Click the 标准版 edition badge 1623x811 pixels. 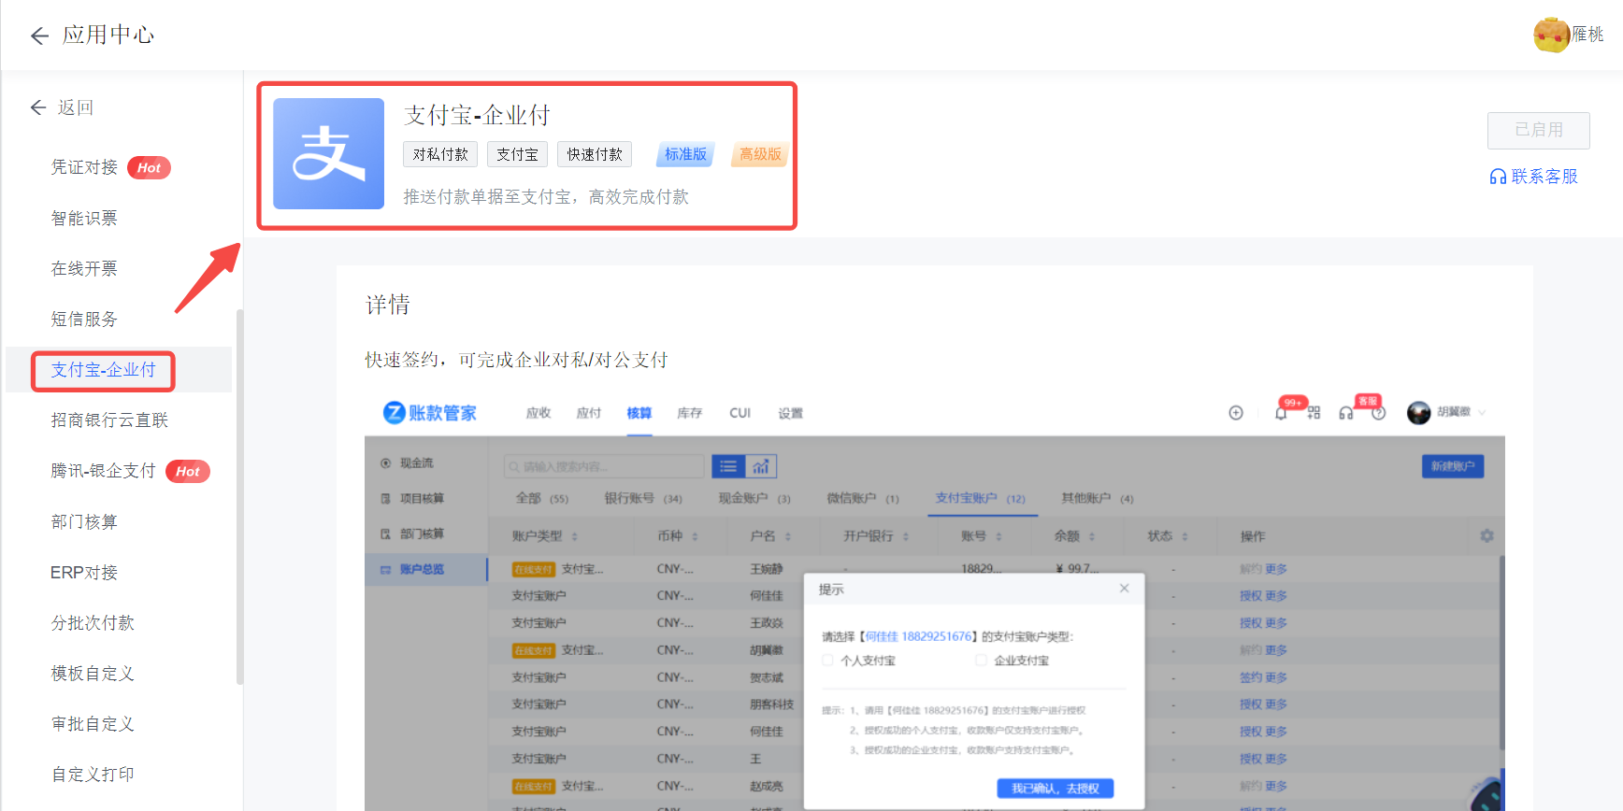coord(685,154)
